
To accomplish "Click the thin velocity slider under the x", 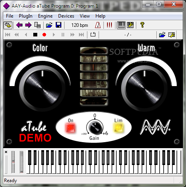I will tap(6, 165).
